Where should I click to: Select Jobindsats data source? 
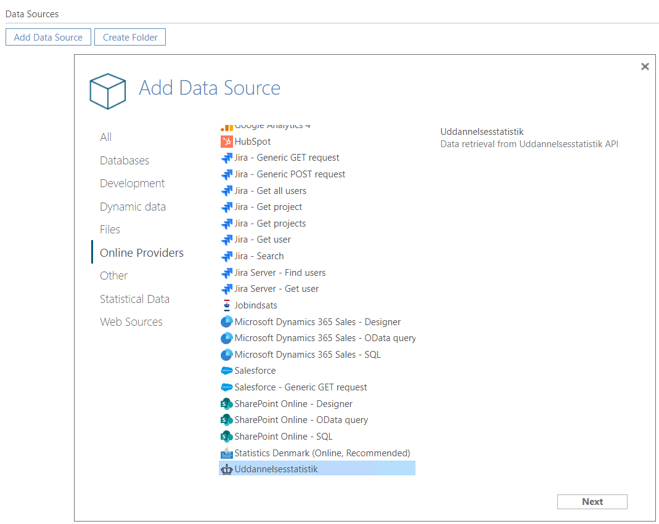pyautogui.click(x=256, y=305)
